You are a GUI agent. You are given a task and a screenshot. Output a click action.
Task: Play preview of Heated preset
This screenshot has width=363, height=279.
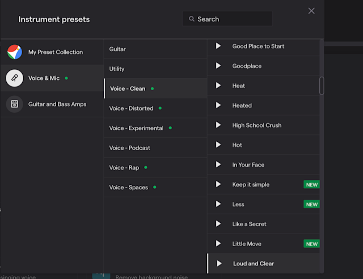218,105
